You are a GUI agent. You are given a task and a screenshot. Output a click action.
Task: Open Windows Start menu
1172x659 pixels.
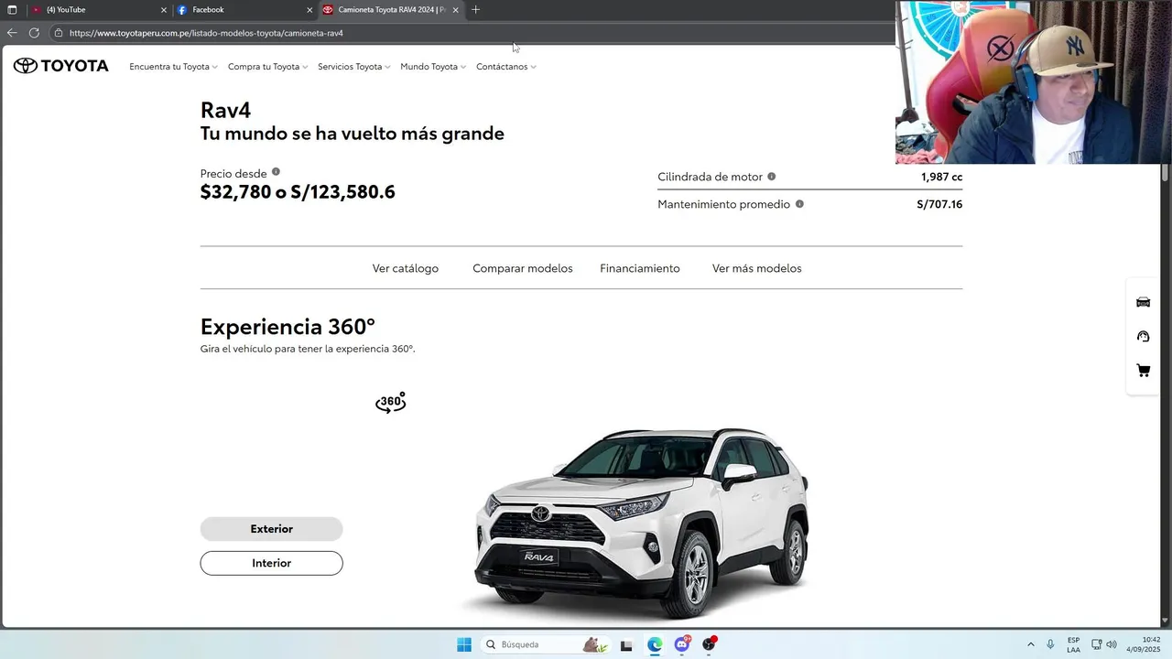coord(464,644)
